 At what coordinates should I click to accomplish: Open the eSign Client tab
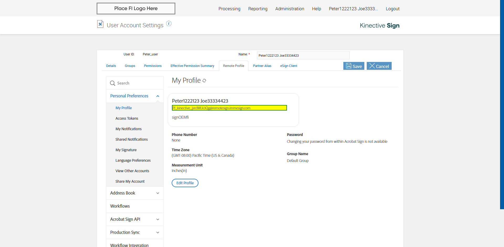288,66
